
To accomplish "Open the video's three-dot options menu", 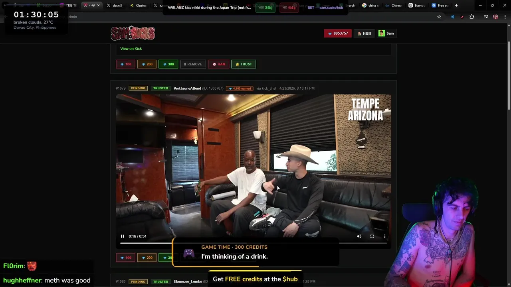I will [385, 236].
